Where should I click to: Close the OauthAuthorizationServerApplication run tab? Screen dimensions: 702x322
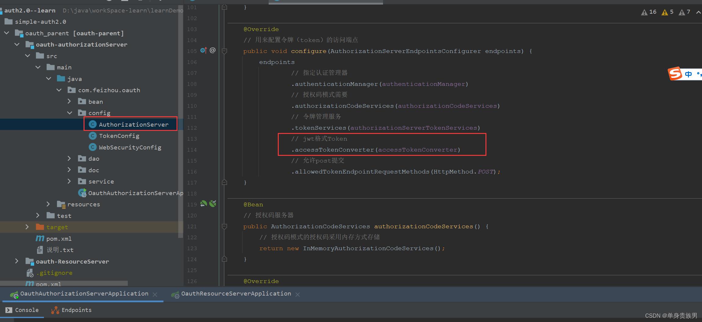[x=155, y=295]
